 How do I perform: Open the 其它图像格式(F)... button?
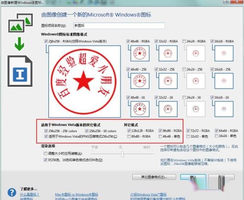pos(154,177)
